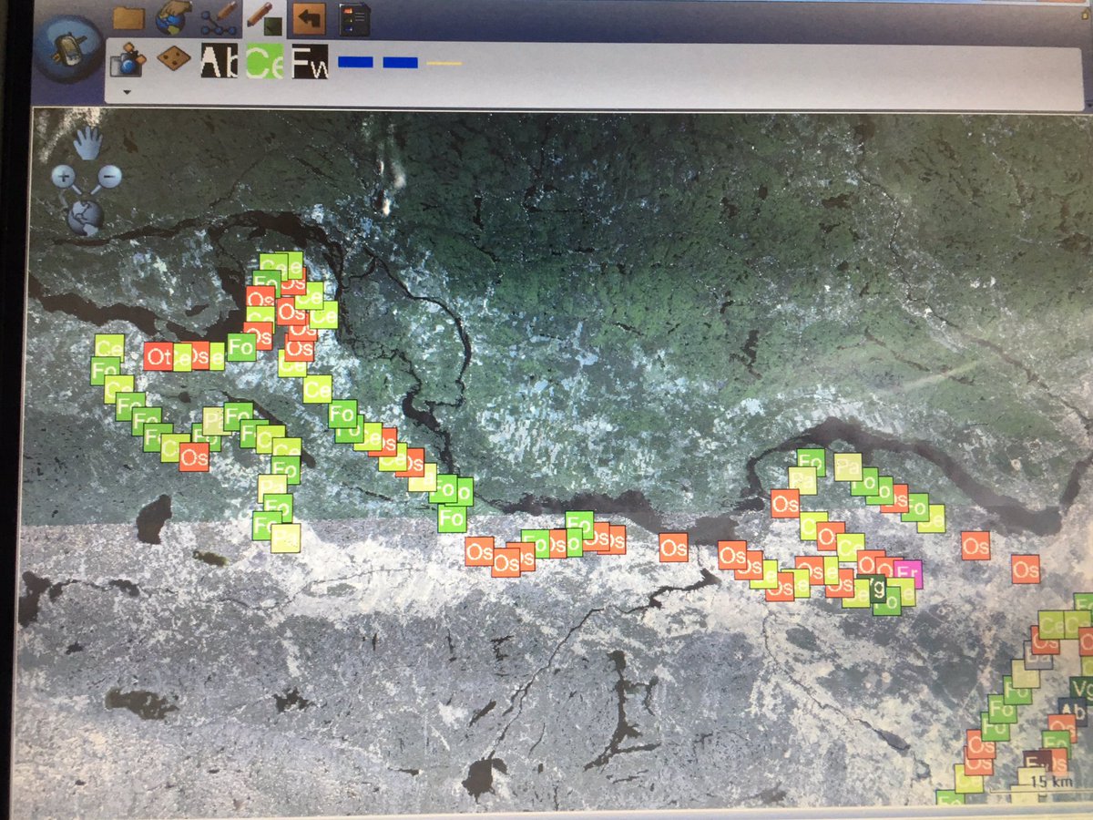Open the folder tab in top toolbar

click(128, 18)
